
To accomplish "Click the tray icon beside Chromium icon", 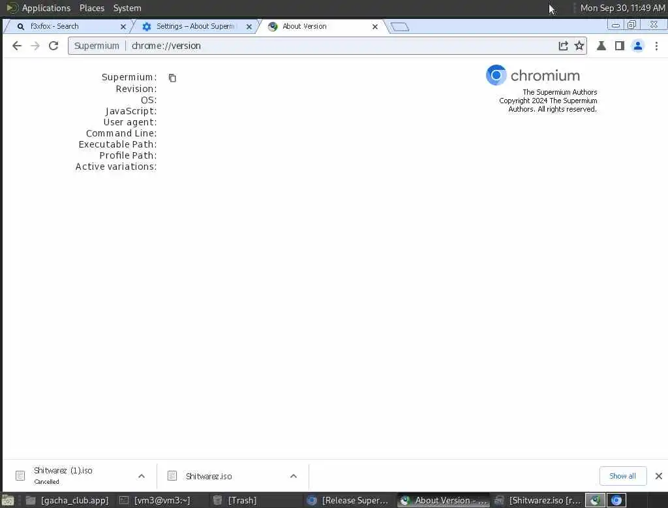I will (595, 500).
